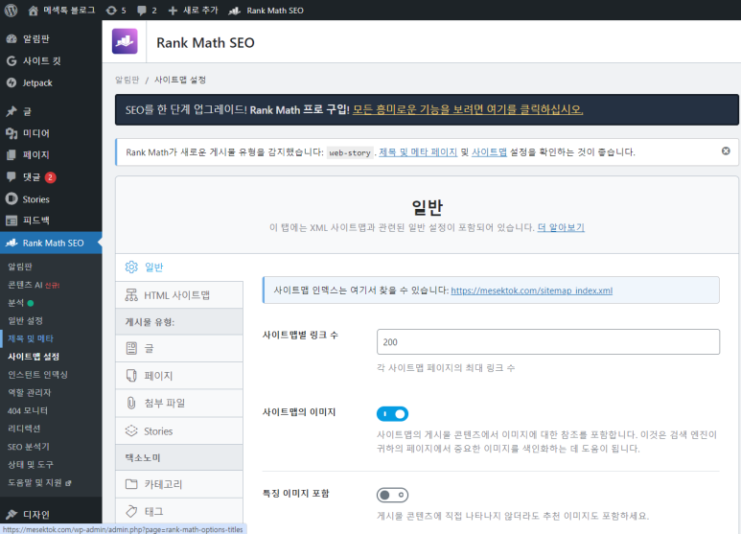Open 알림판 under Rank Math SEO submenu
Image resolution: width=741 pixels, height=534 pixels.
20,267
